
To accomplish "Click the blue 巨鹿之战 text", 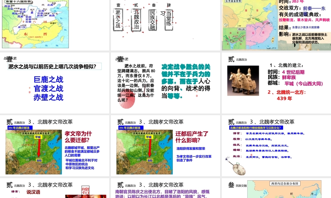I will [48, 80].
